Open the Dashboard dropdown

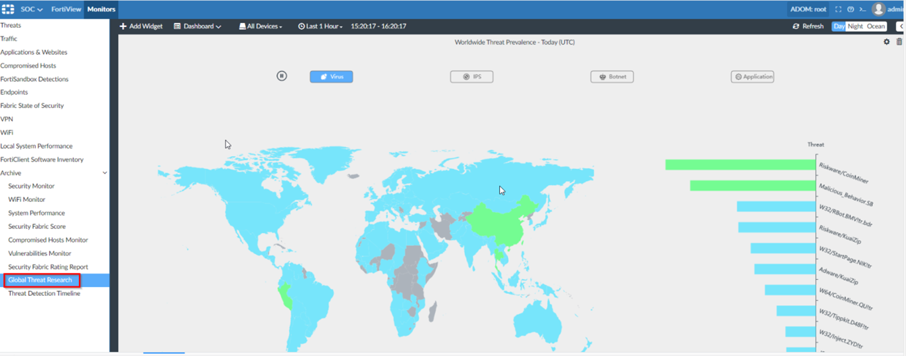click(197, 26)
